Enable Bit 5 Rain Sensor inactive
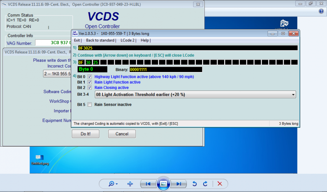Viewport: 327px width, 192px height. 89,105
